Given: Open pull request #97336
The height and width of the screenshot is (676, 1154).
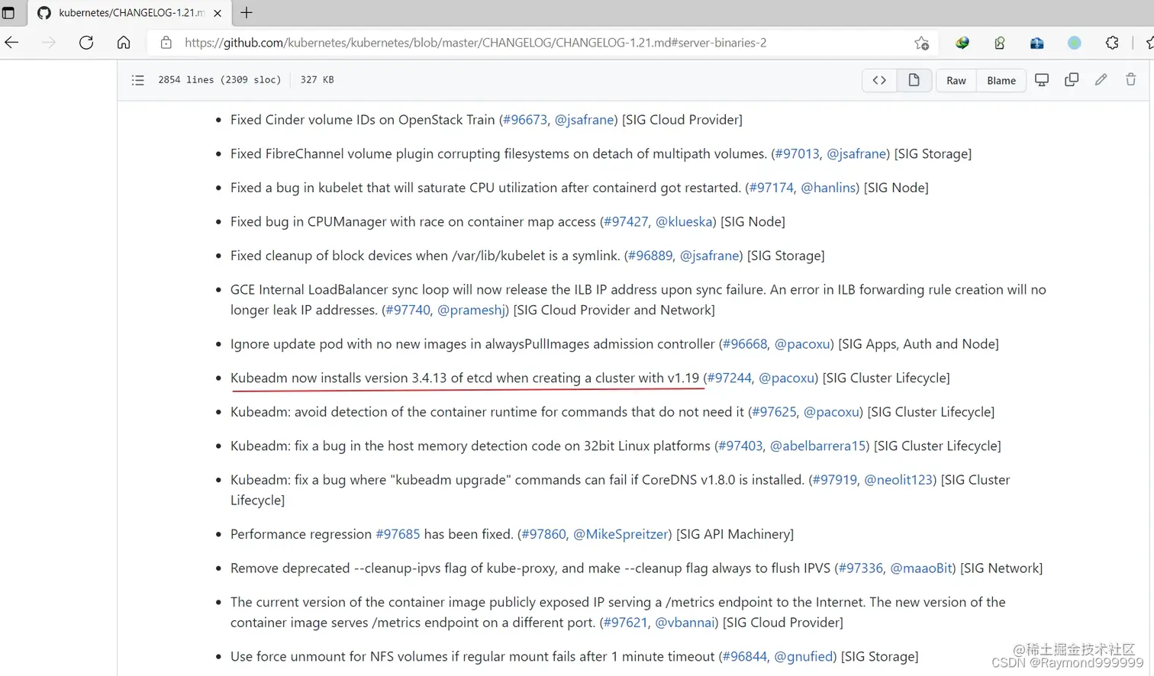Looking at the screenshot, I should click(x=860, y=568).
